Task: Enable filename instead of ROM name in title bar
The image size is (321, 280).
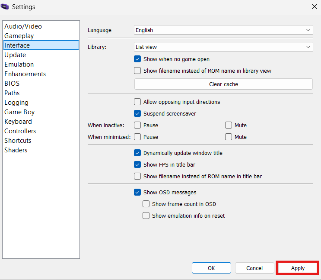Action: [x=137, y=176]
